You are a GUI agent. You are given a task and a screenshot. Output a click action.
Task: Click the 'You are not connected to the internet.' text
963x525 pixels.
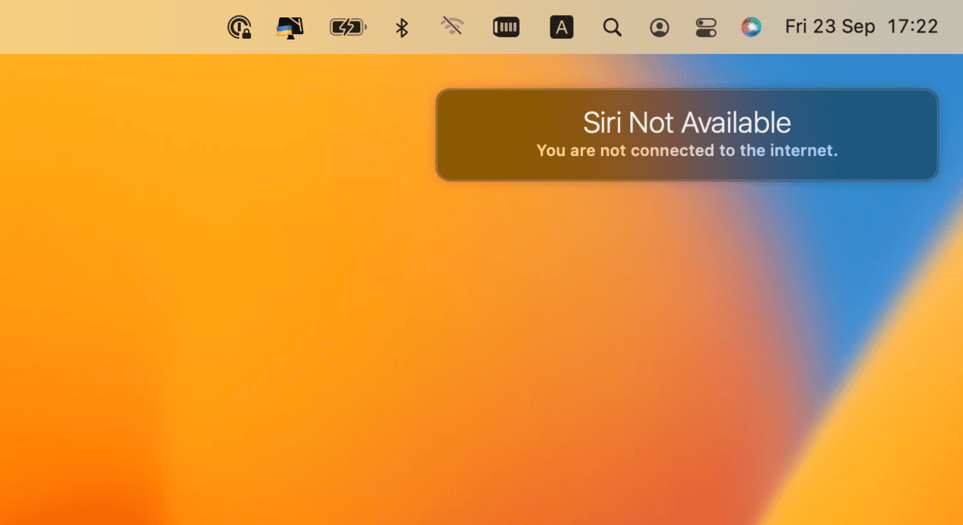click(x=687, y=150)
